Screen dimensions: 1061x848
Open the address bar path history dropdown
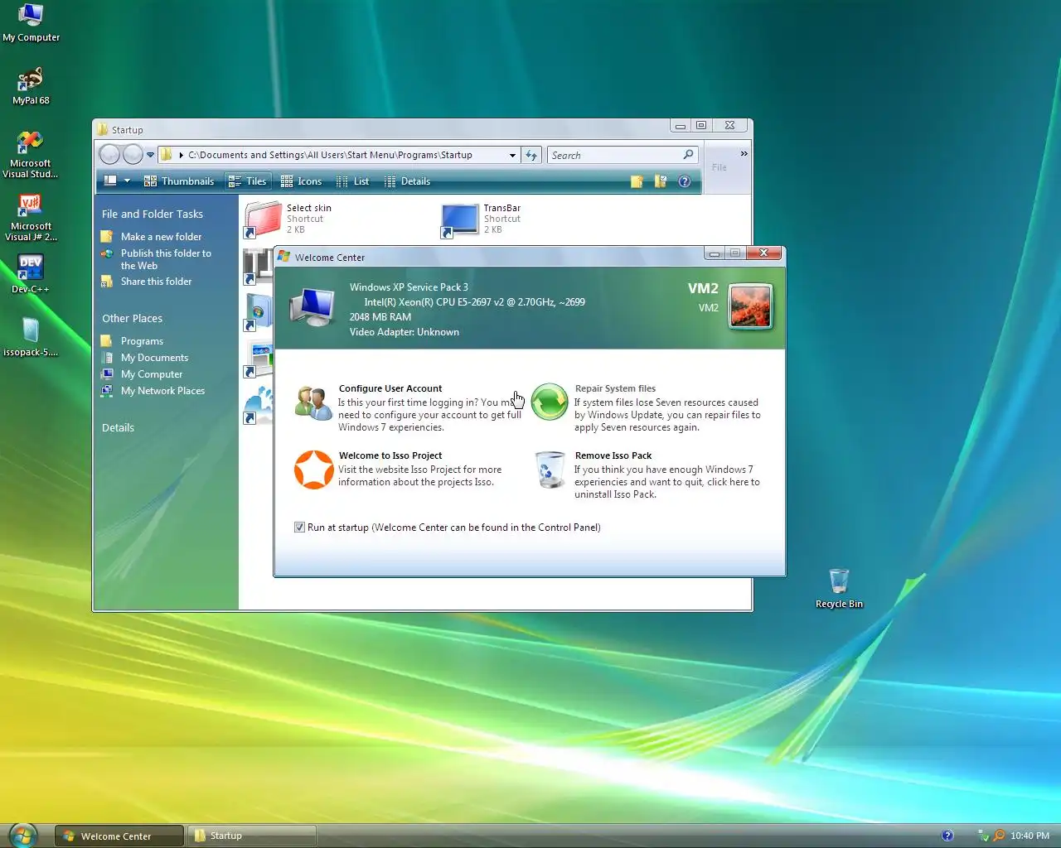tap(512, 155)
